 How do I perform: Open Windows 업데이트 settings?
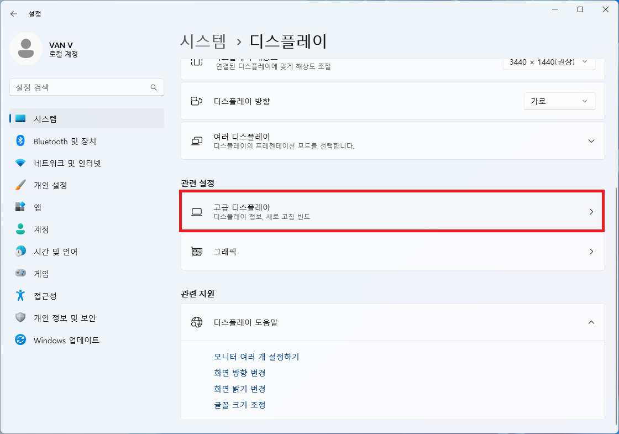click(x=66, y=340)
